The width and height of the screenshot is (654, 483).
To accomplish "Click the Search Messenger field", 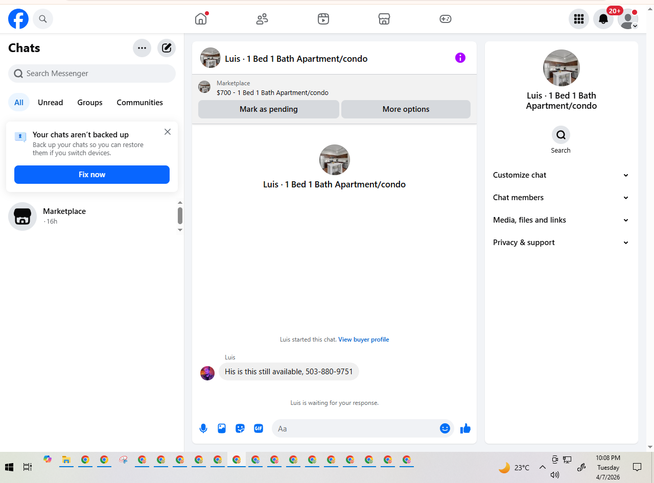I will tap(92, 74).
